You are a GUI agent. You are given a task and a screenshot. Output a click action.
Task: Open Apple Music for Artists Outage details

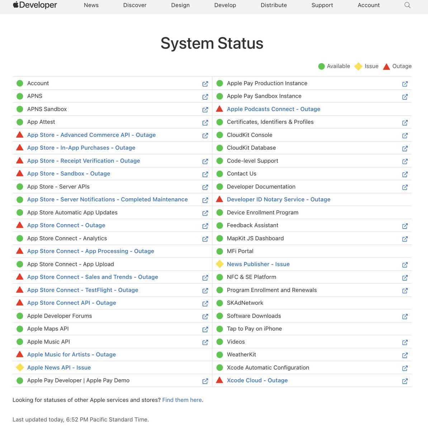[x=72, y=354]
